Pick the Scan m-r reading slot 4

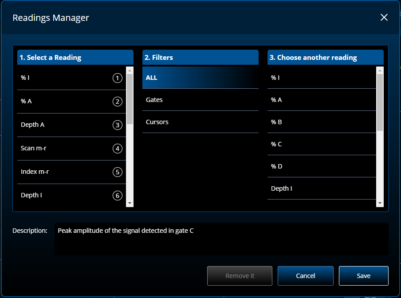click(x=71, y=149)
